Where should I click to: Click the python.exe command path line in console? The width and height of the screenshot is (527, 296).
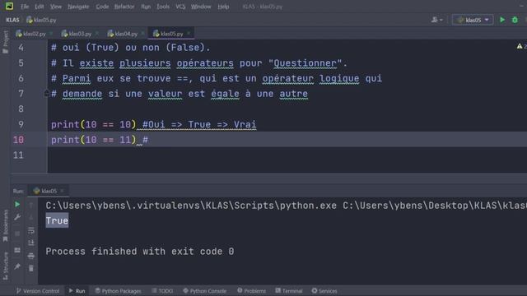[x=286, y=206]
